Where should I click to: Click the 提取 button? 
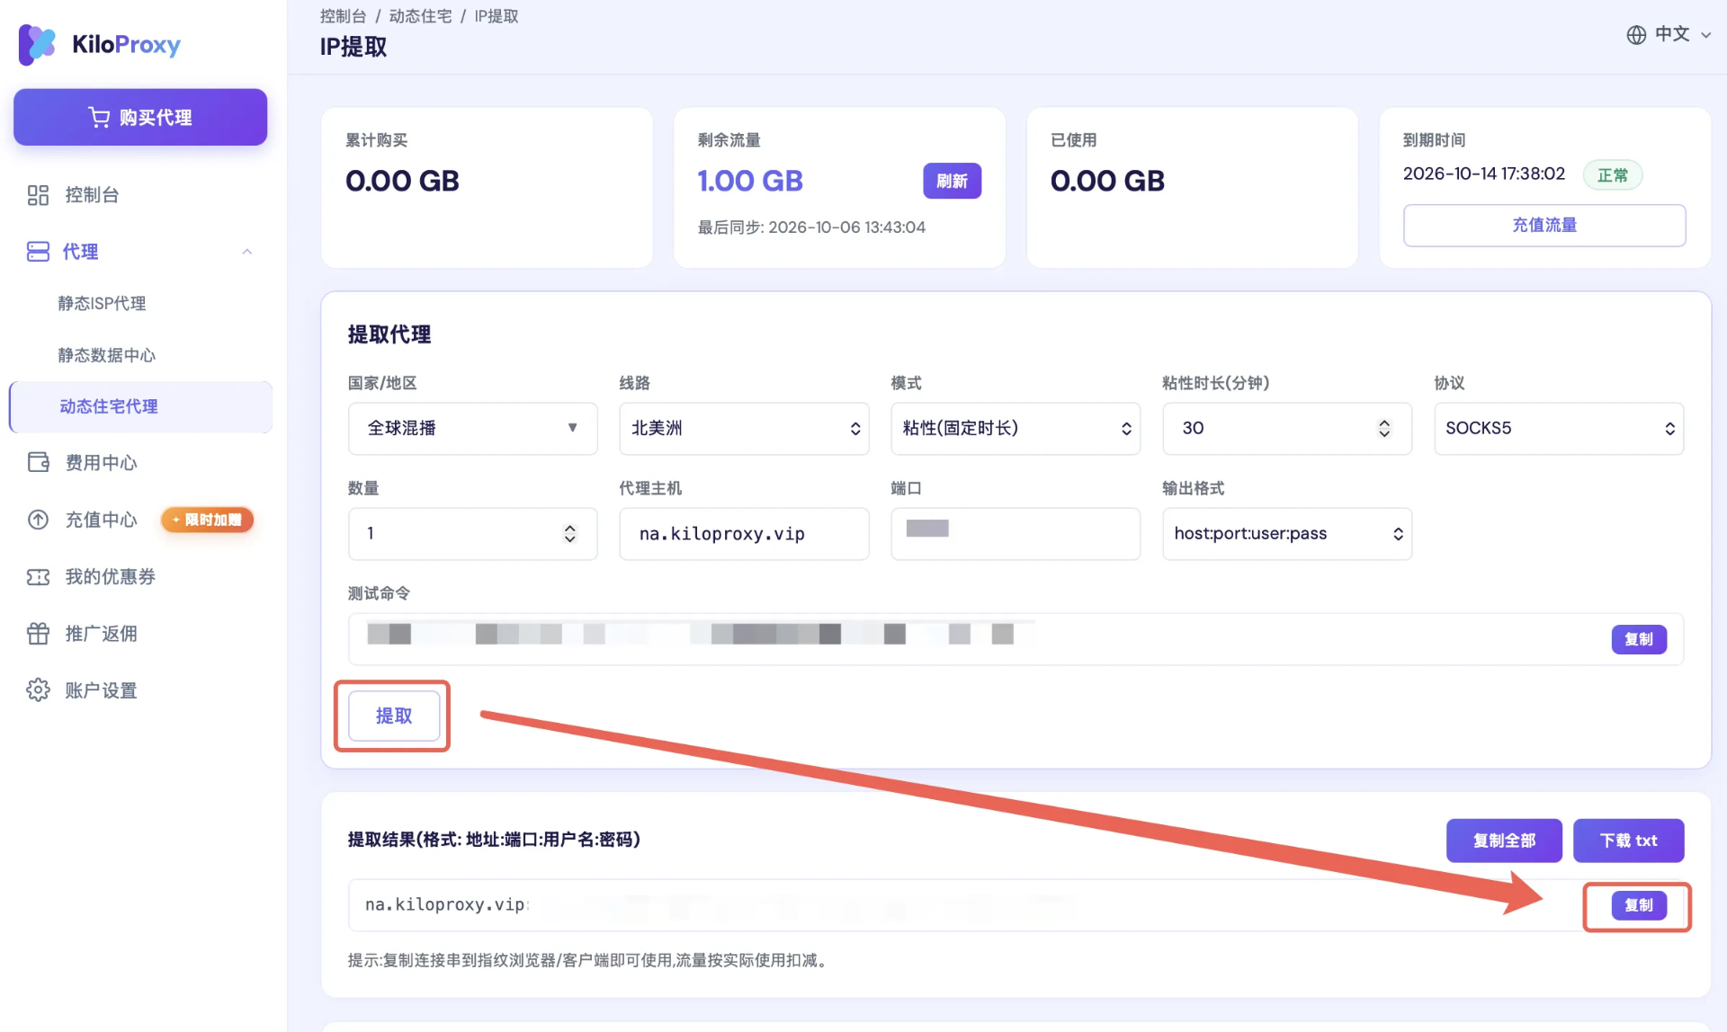[393, 716]
